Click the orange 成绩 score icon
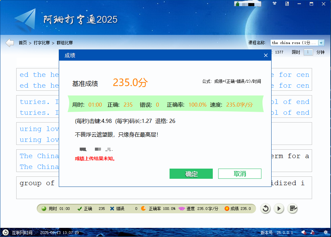 pyautogui.click(x=226, y=209)
